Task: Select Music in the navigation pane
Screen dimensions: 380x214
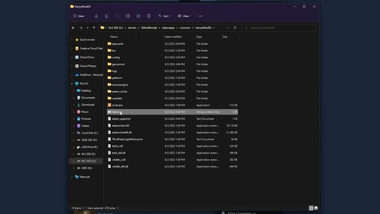Action: click(x=83, y=112)
